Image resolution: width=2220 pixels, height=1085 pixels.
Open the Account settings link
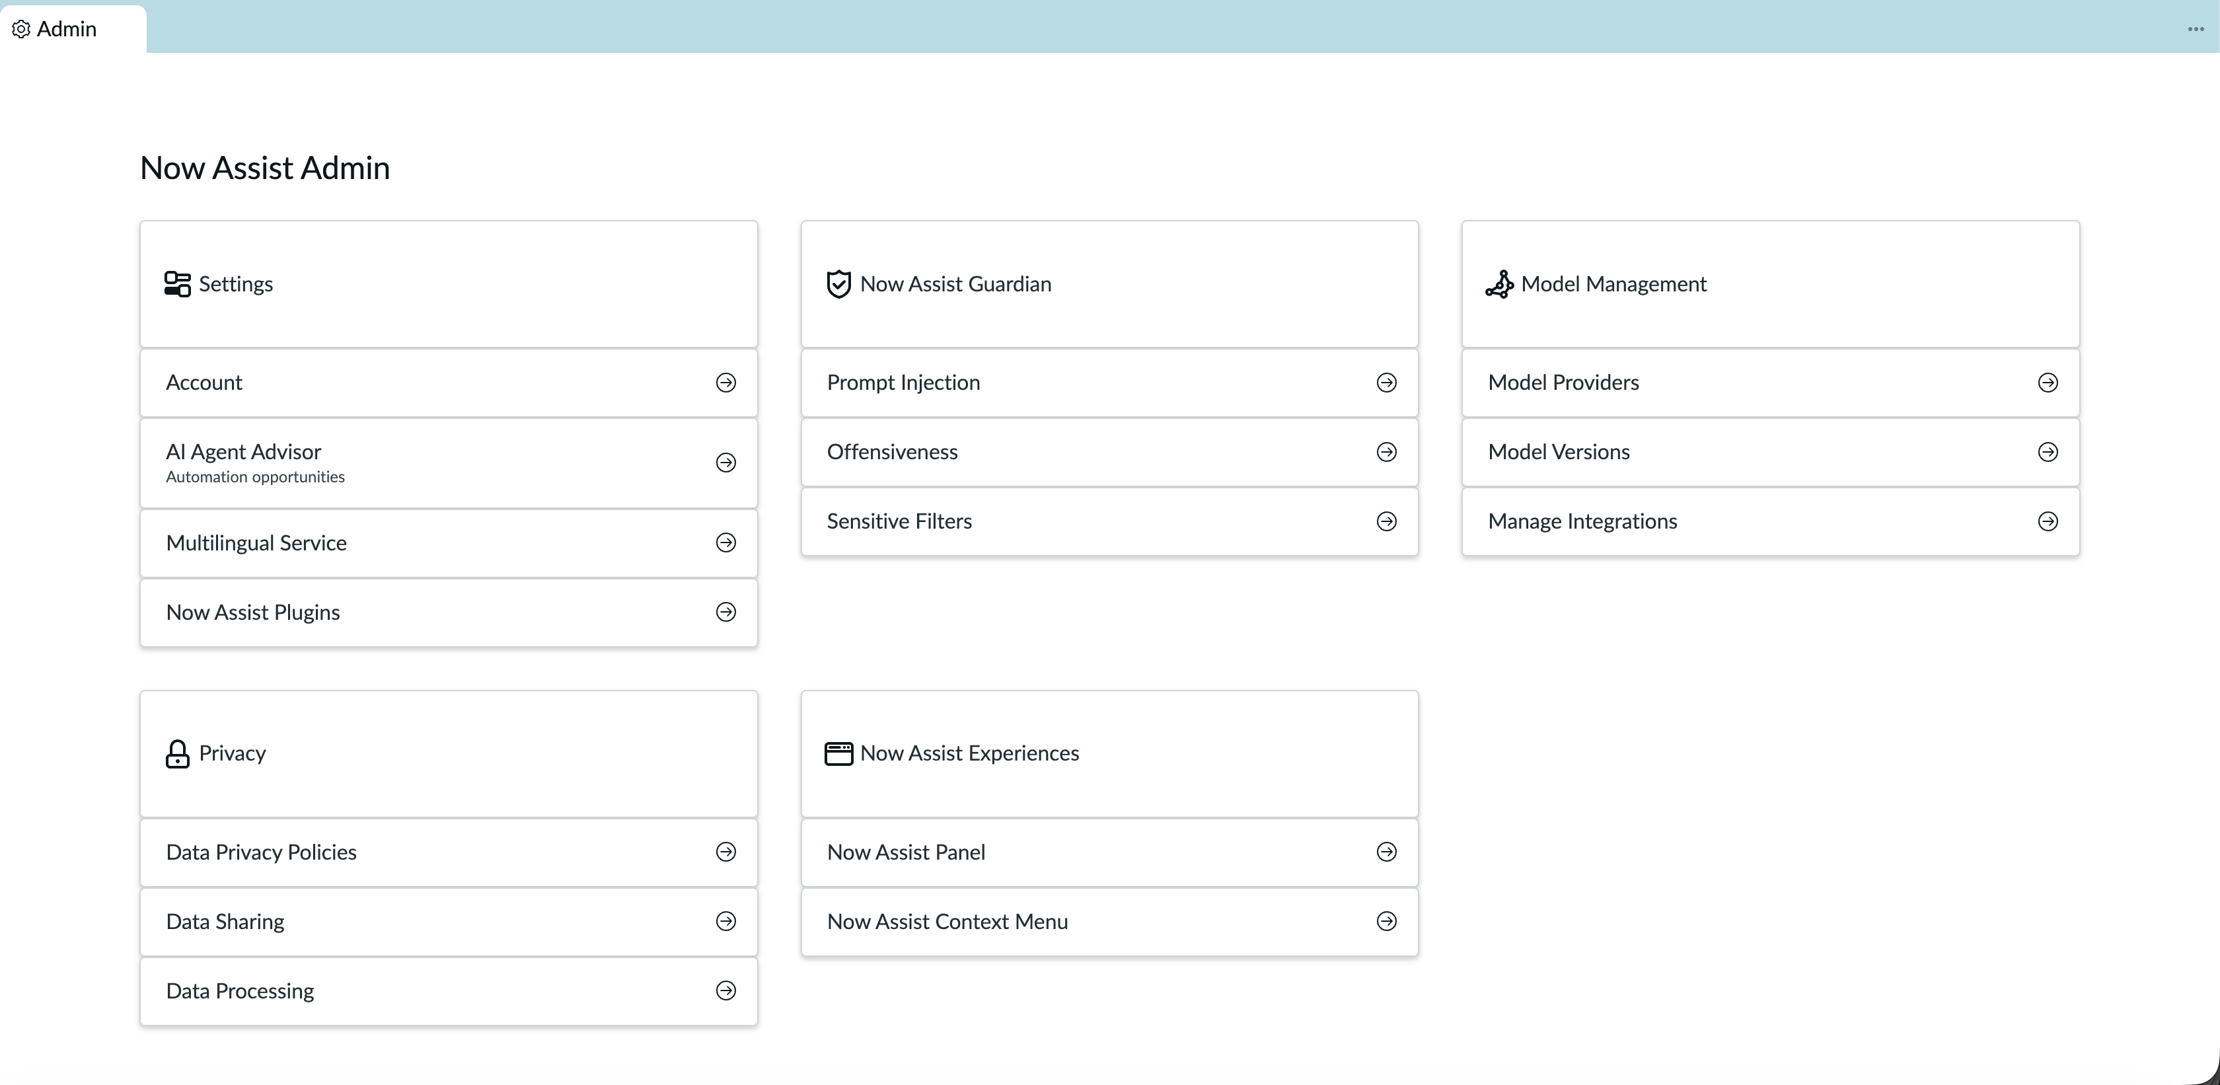tap(448, 383)
